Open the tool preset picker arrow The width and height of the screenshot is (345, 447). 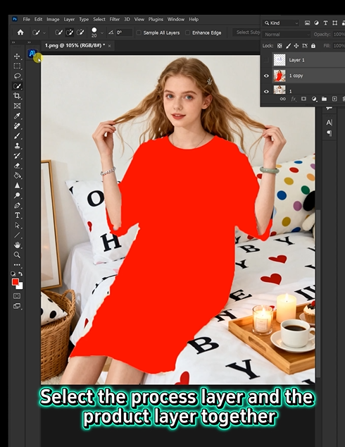pos(44,32)
